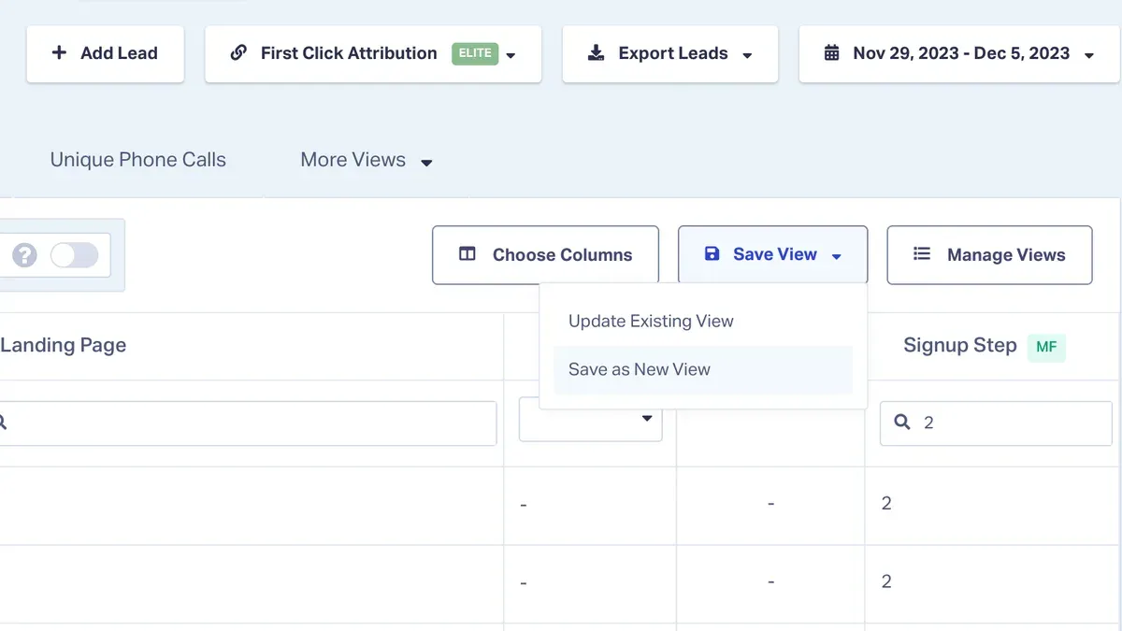Choose Update Existing View
The width and height of the screenshot is (1122, 631).
point(651,321)
